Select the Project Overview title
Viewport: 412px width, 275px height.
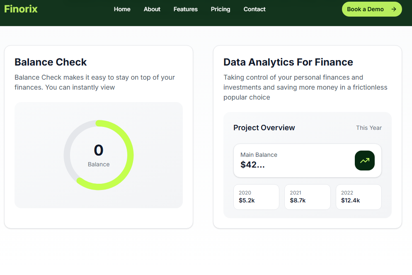coord(264,128)
